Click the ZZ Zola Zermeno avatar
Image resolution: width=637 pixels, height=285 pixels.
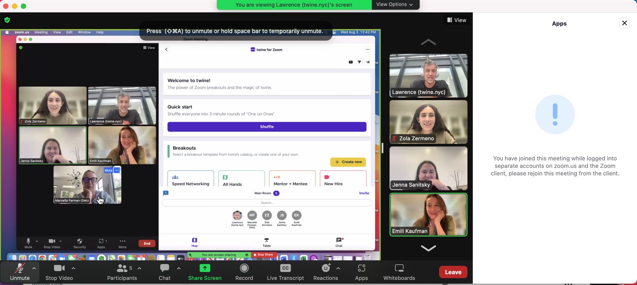pyautogui.click(x=267, y=215)
